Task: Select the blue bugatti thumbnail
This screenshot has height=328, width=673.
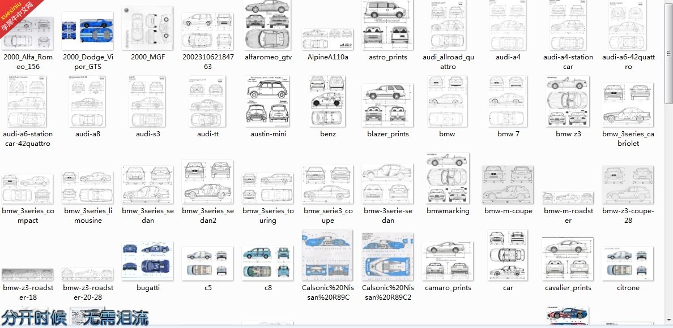Action: [147, 261]
